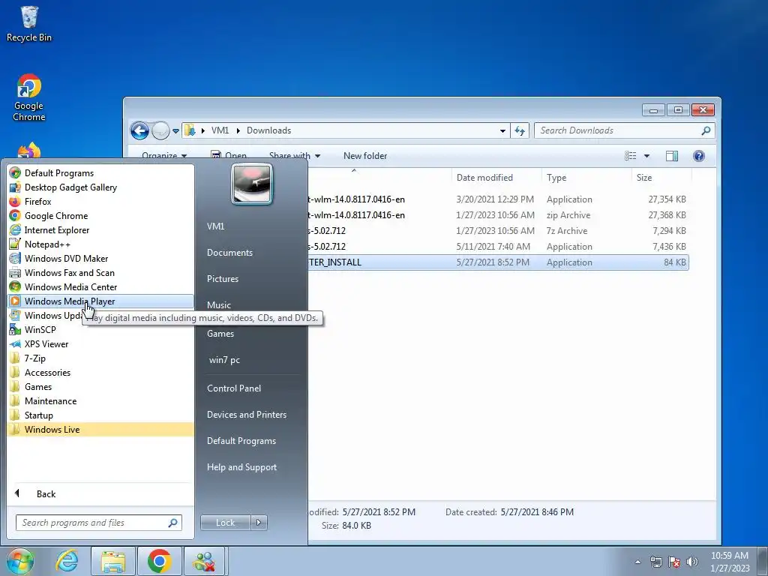Click the taskbar clock
This screenshot has height=576, width=768.
tap(730, 562)
